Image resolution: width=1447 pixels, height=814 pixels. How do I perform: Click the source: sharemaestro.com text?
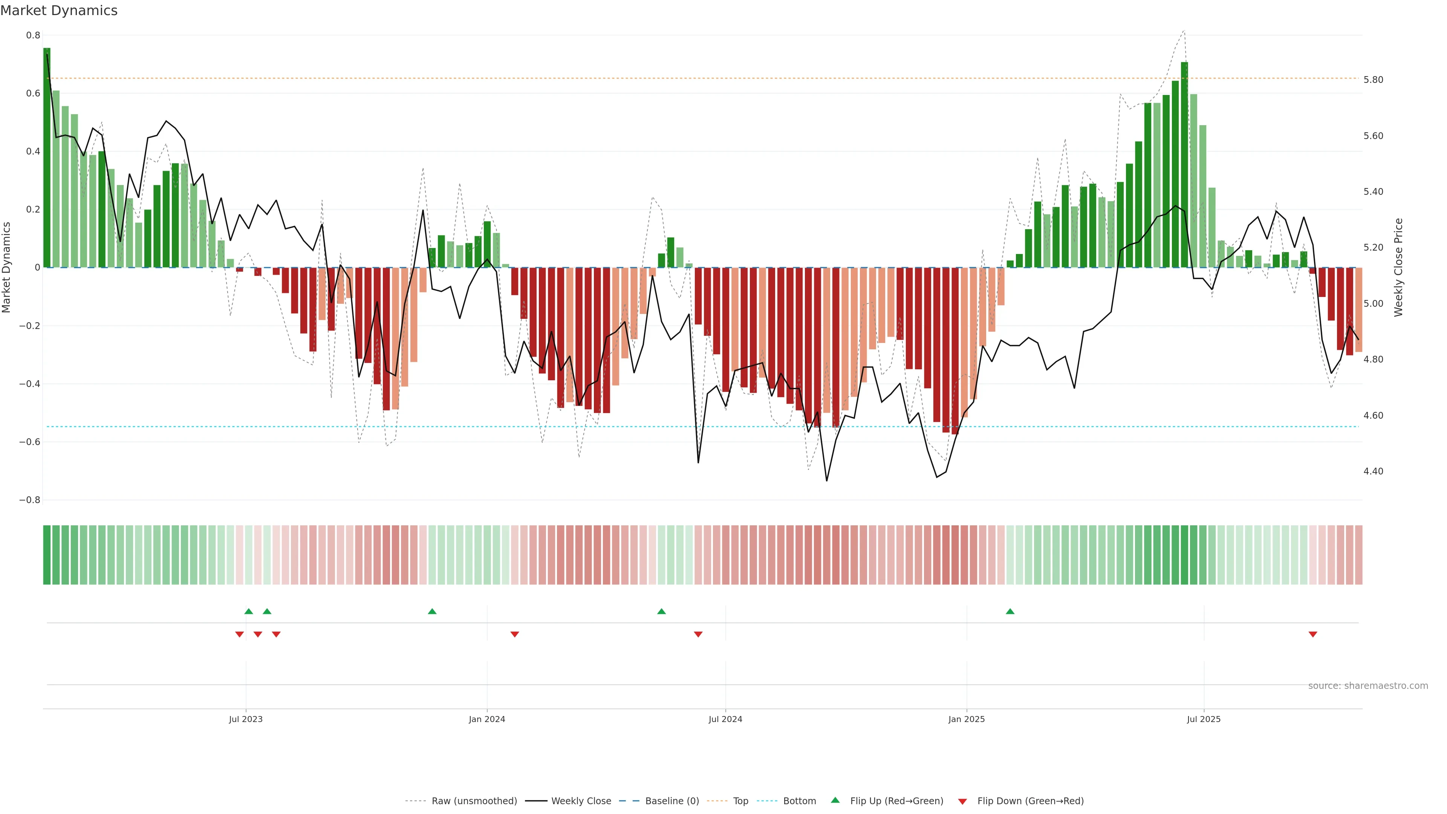tap(1368, 686)
